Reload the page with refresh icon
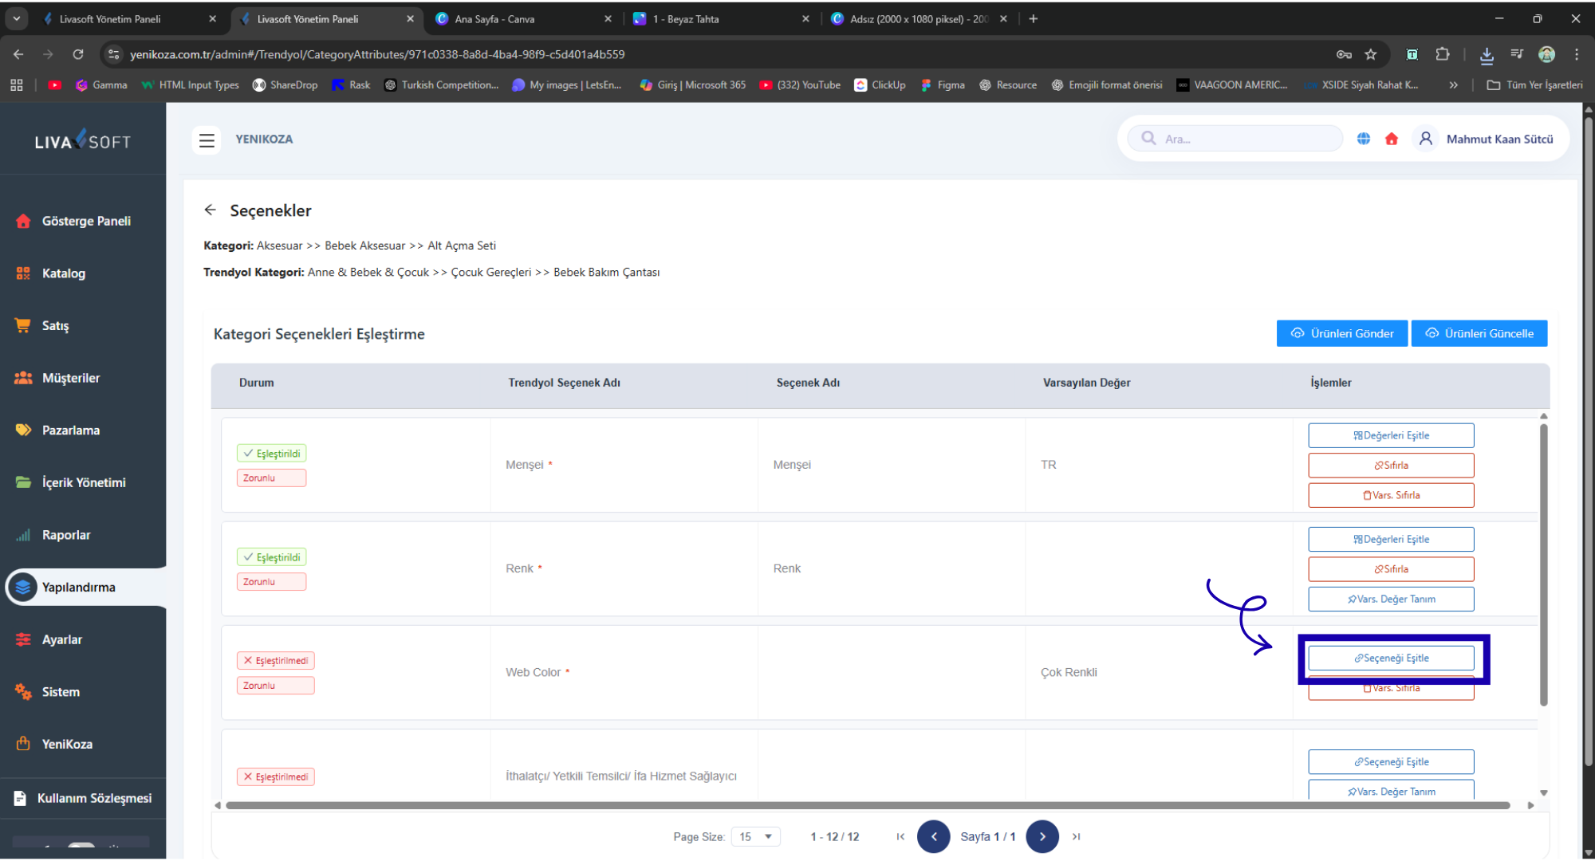The image size is (1595, 861). [x=78, y=54]
